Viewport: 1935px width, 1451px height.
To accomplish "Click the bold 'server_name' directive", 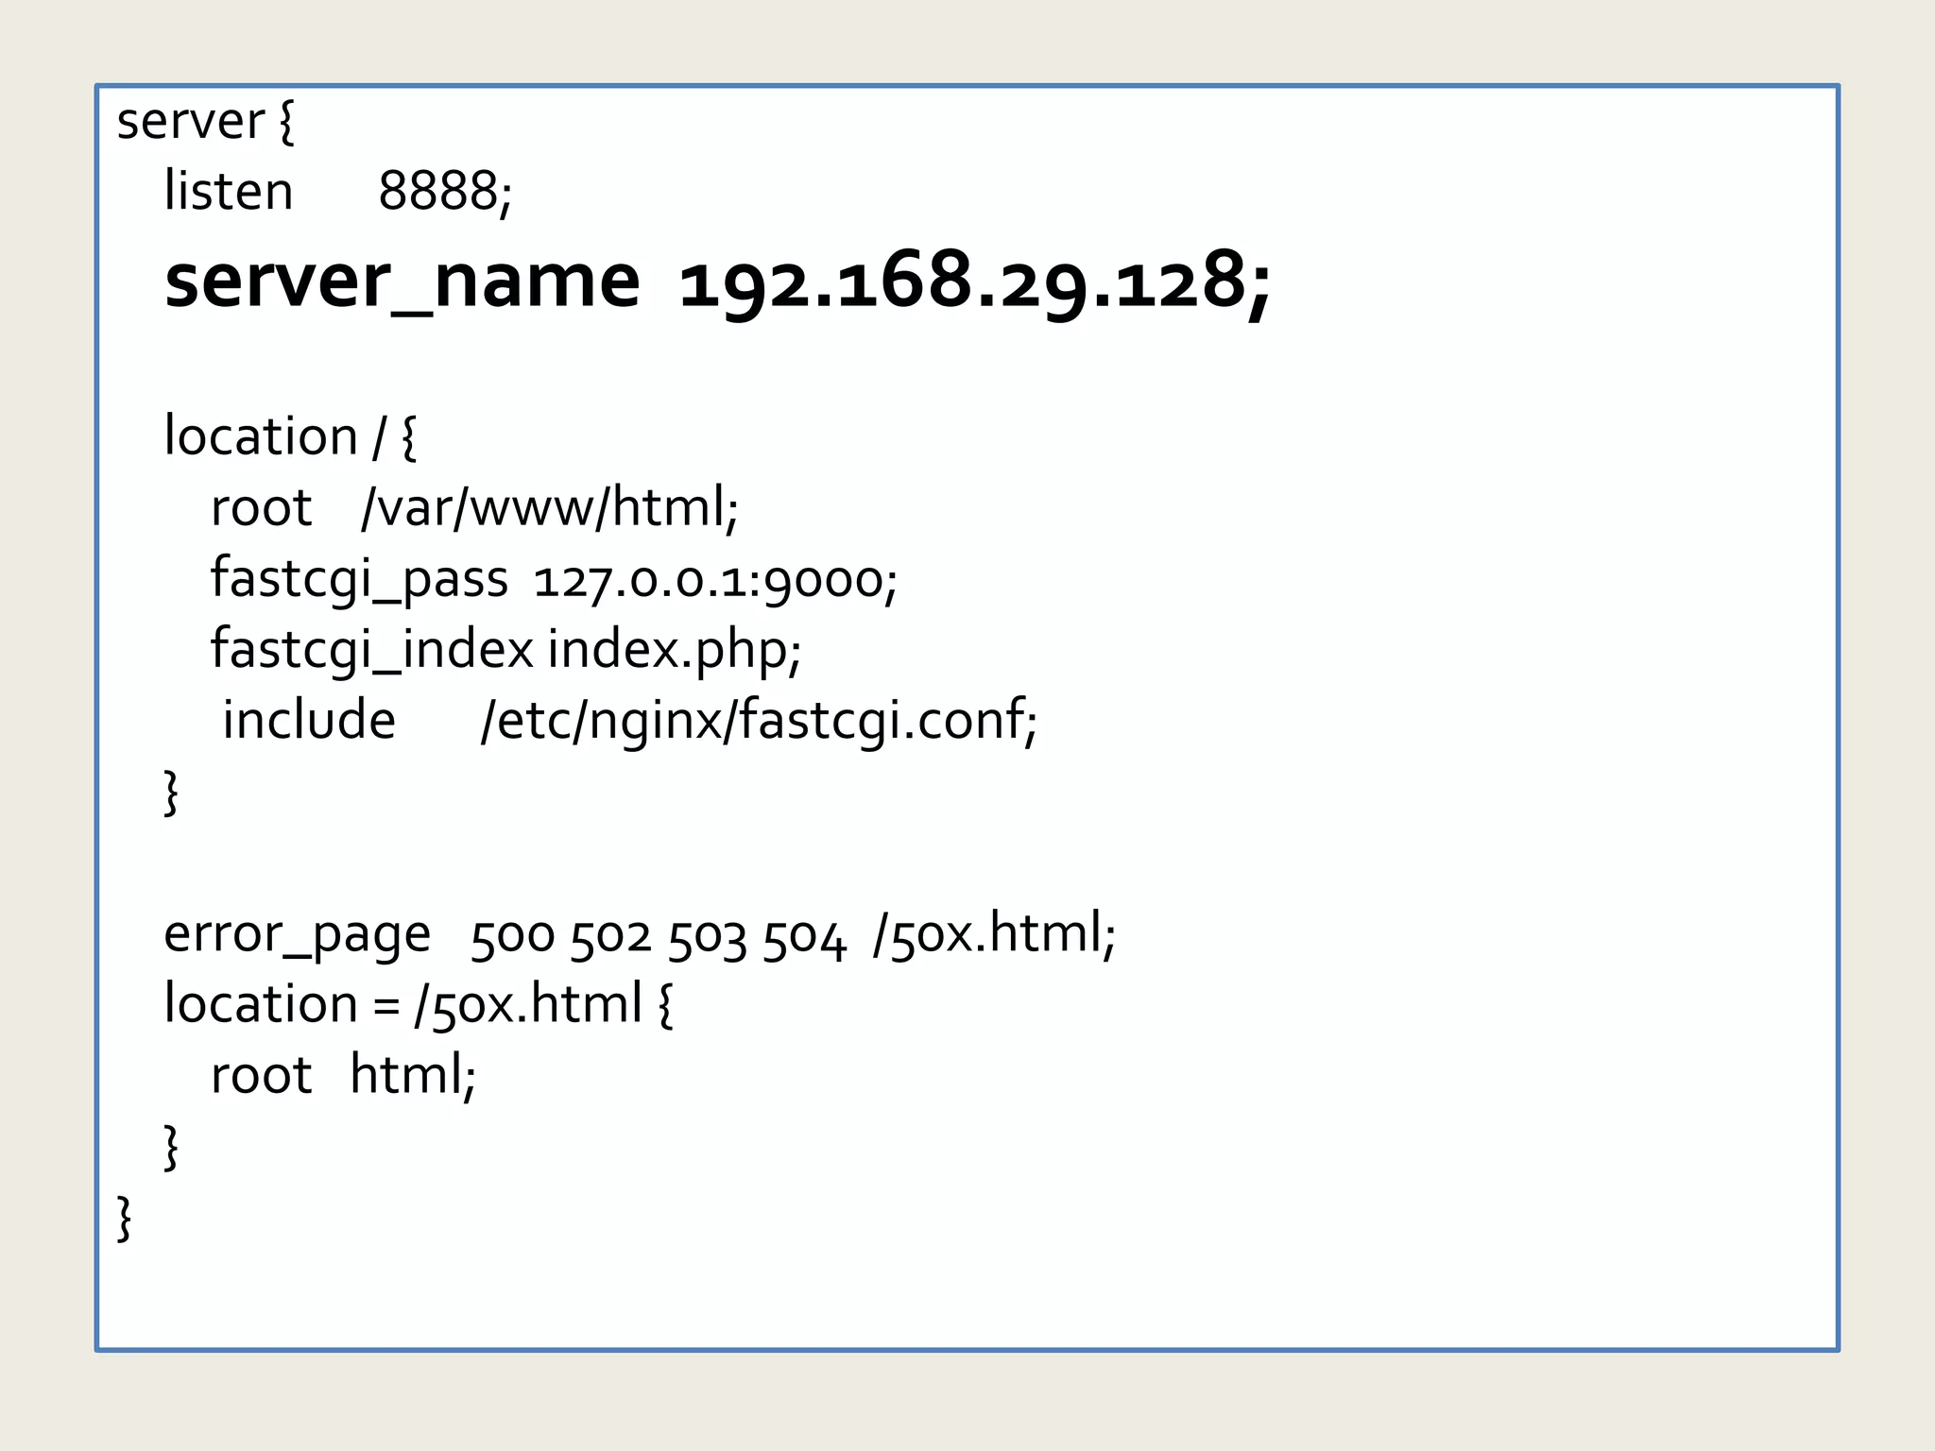I will (x=402, y=282).
